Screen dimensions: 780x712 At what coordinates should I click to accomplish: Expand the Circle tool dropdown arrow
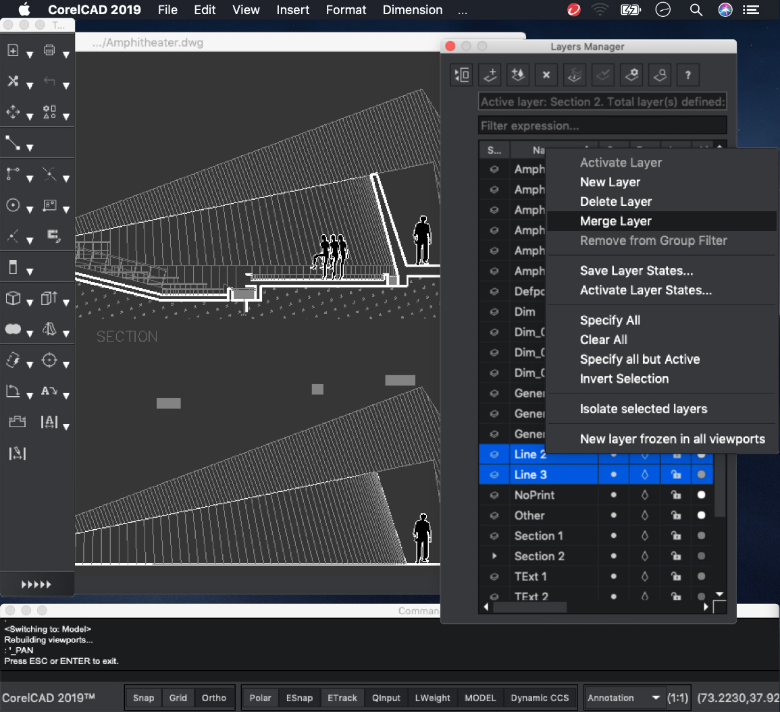(x=30, y=210)
